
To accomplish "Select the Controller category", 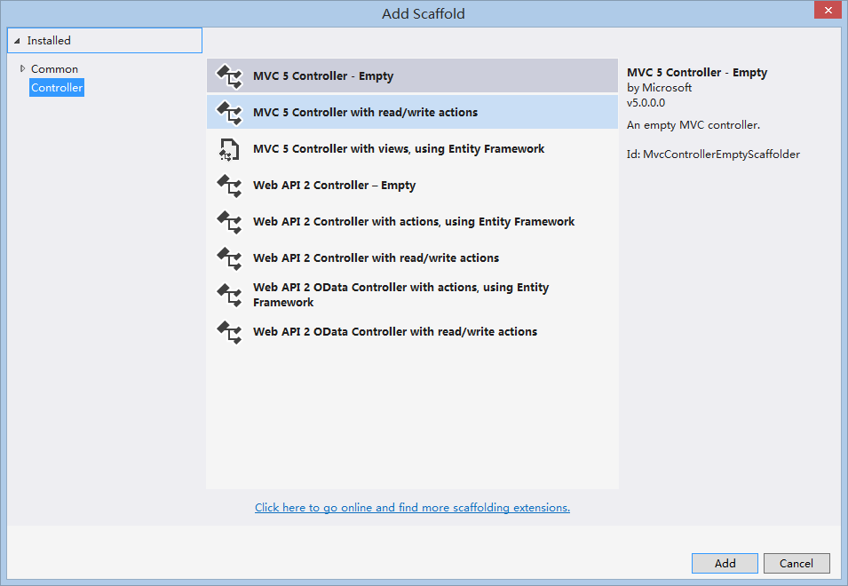I will tap(57, 88).
